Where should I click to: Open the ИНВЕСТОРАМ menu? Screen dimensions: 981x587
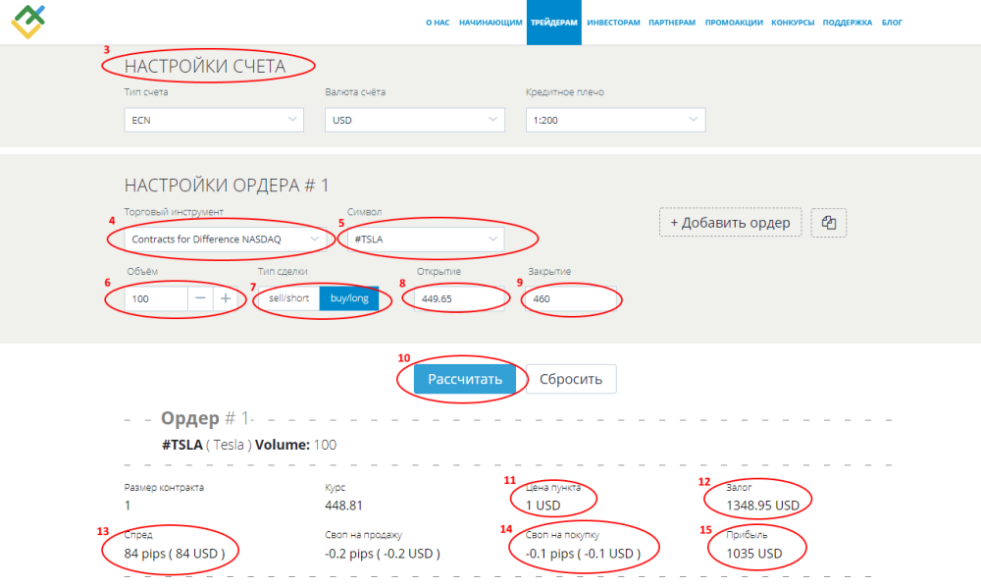(x=613, y=23)
